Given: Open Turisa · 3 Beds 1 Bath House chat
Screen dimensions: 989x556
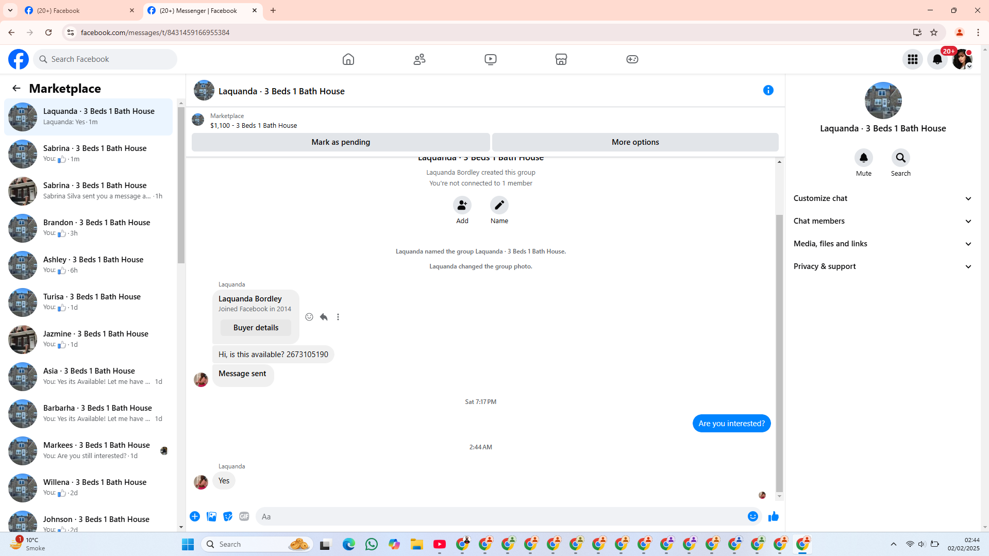Looking at the screenshot, I should (x=89, y=302).
